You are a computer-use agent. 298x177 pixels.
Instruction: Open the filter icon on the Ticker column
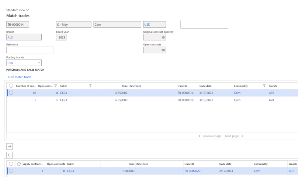coord(90,86)
